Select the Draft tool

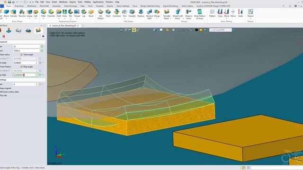pos(59,13)
